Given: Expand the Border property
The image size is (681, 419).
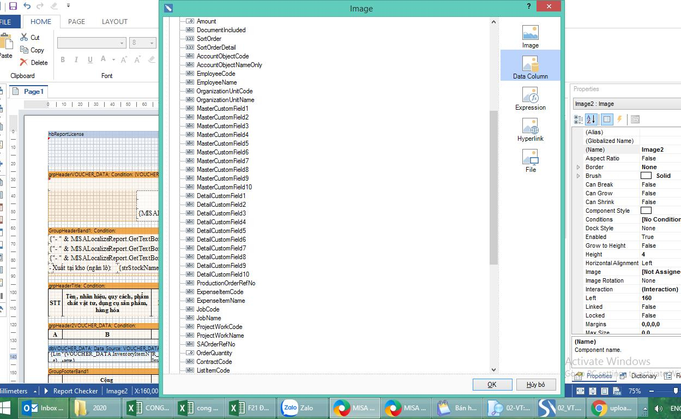Looking at the screenshot, I should point(578,167).
